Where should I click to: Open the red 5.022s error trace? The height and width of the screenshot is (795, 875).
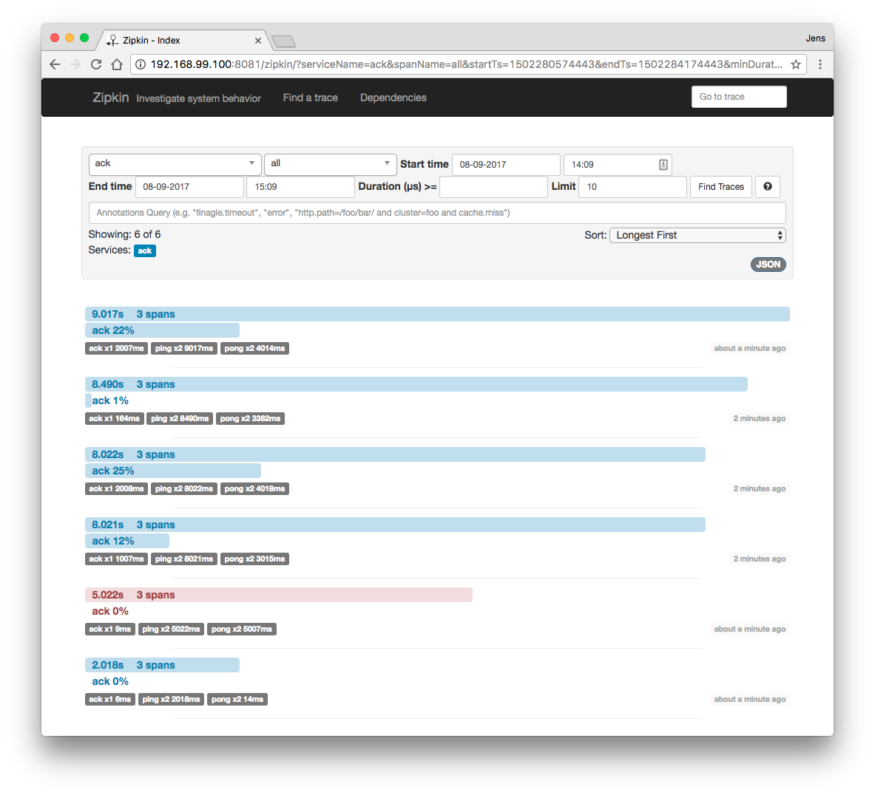coord(278,595)
